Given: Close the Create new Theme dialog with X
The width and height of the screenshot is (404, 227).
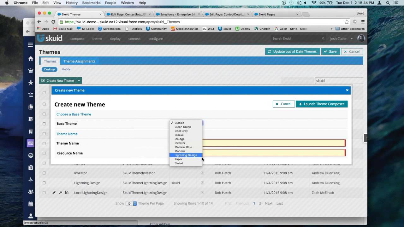Looking at the screenshot, I should pyautogui.click(x=347, y=90).
